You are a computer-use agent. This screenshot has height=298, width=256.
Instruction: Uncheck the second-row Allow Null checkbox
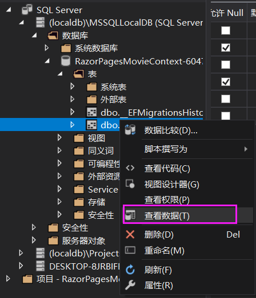click(x=226, y=47)
